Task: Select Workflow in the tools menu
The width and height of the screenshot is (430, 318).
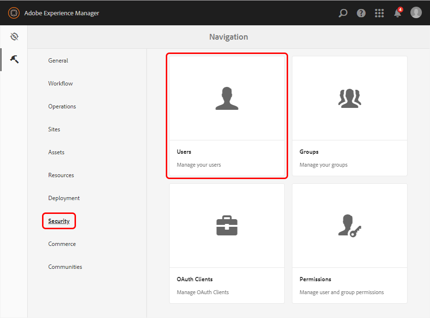Action: point(61,84)
